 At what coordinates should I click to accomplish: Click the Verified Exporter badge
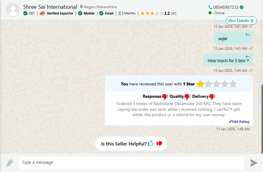57,13
